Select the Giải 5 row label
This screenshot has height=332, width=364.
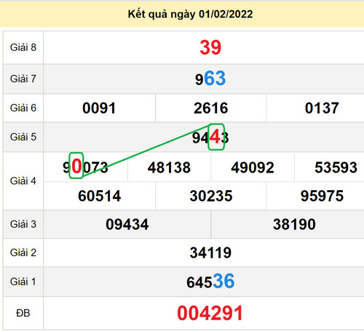point(23,137)
